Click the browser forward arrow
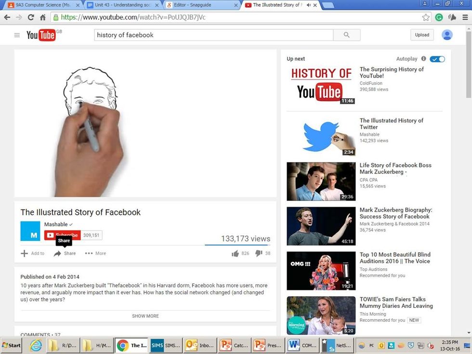 coord(19,17)
